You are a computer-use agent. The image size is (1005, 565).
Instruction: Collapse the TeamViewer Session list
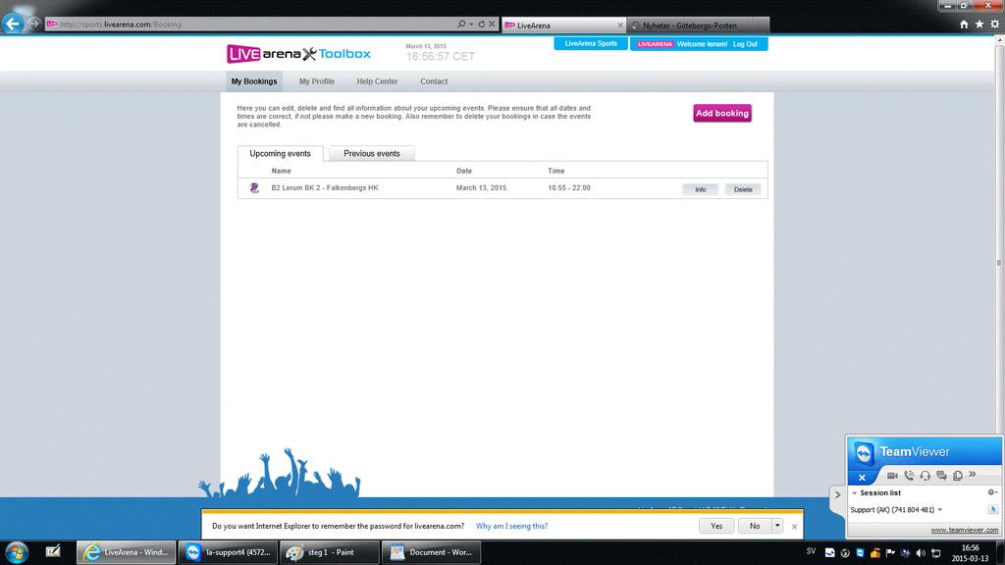855,493
